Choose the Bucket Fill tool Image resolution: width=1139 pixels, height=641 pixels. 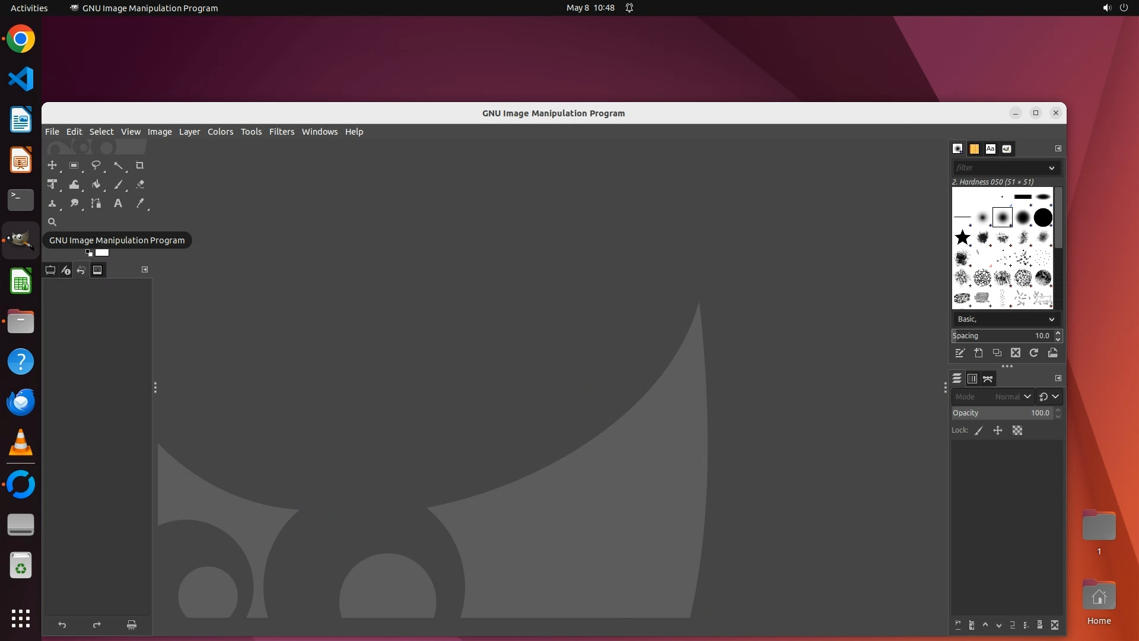pos(96,185)
